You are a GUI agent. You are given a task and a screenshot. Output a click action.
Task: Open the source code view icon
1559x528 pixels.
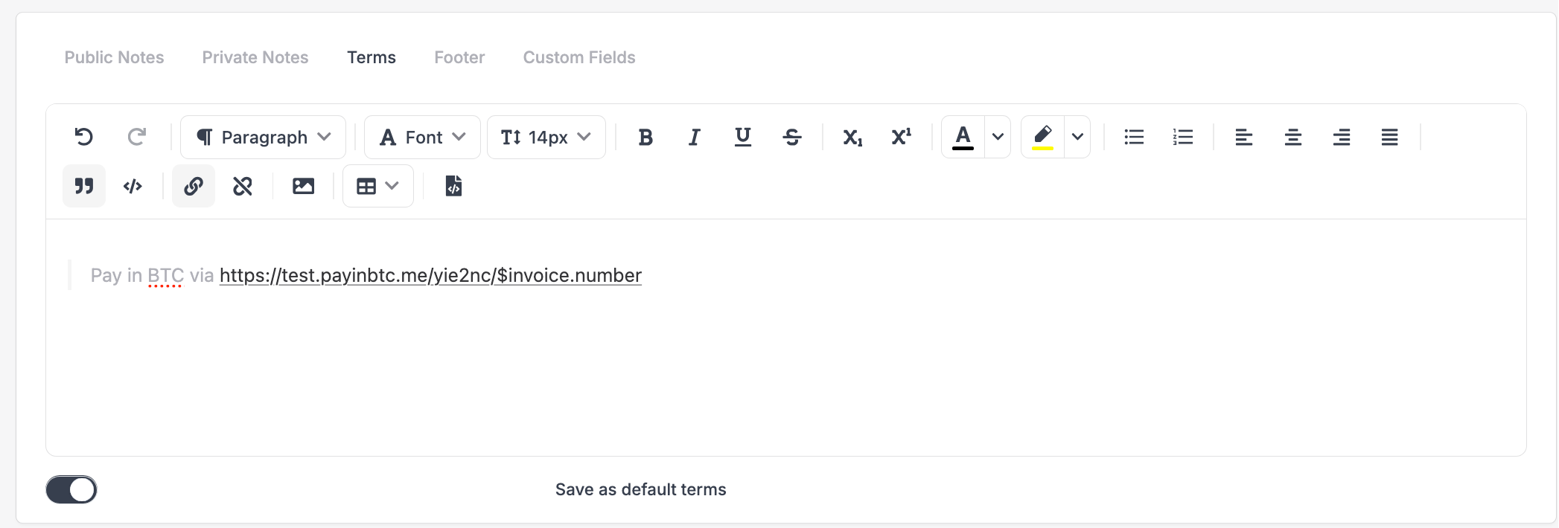click(453, 186)
